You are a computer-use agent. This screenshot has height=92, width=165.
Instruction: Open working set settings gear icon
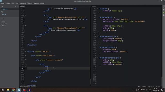[x=15, y=7]
